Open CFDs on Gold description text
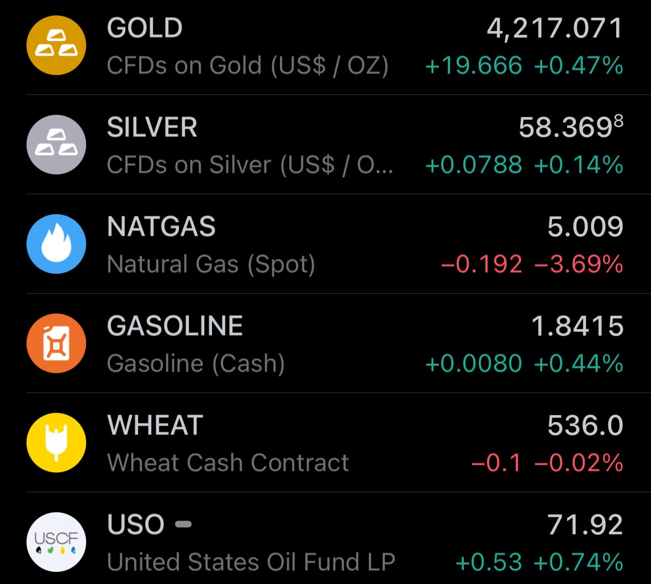Screen dimensions: 651x584 [247, 65]
